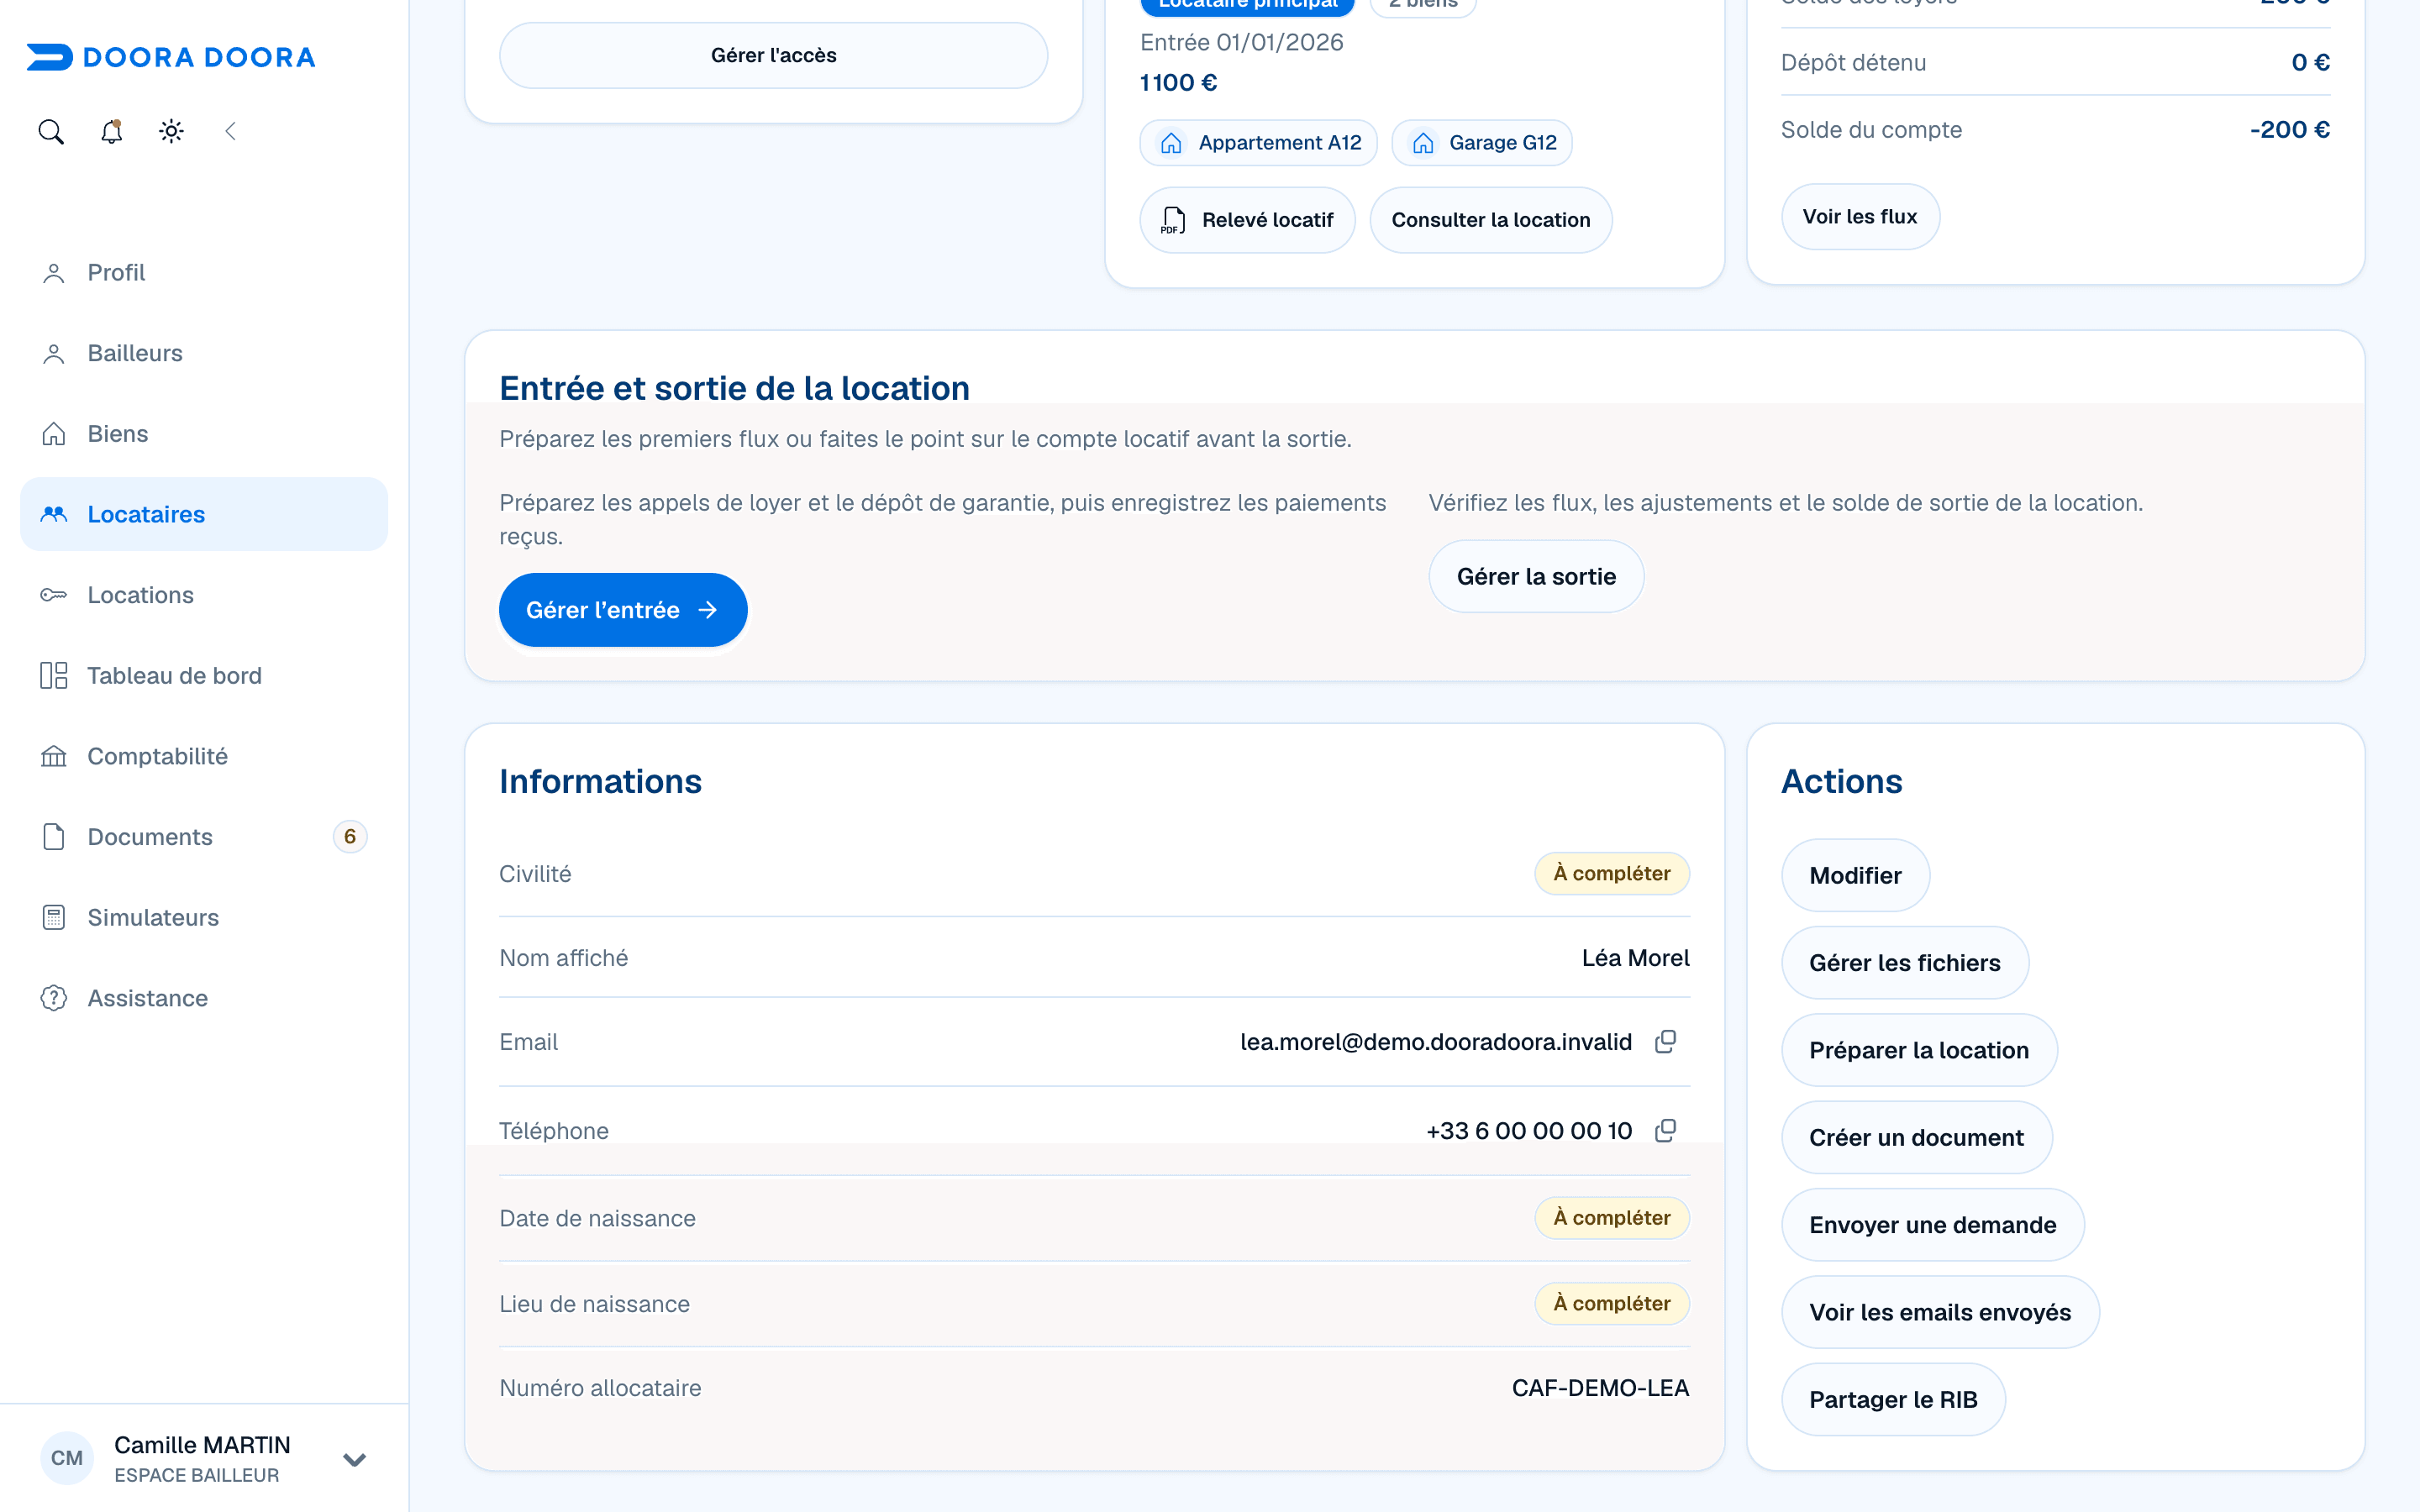Click the CM user avatar
This screenshot has width=2420, height=1512.
tap(67, 1458)
